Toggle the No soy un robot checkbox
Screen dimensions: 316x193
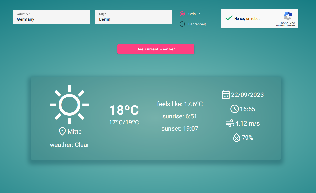click(x=229, y=18)
